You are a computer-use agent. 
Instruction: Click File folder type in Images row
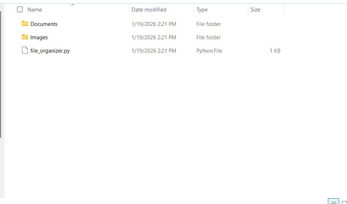coord(208,37)
